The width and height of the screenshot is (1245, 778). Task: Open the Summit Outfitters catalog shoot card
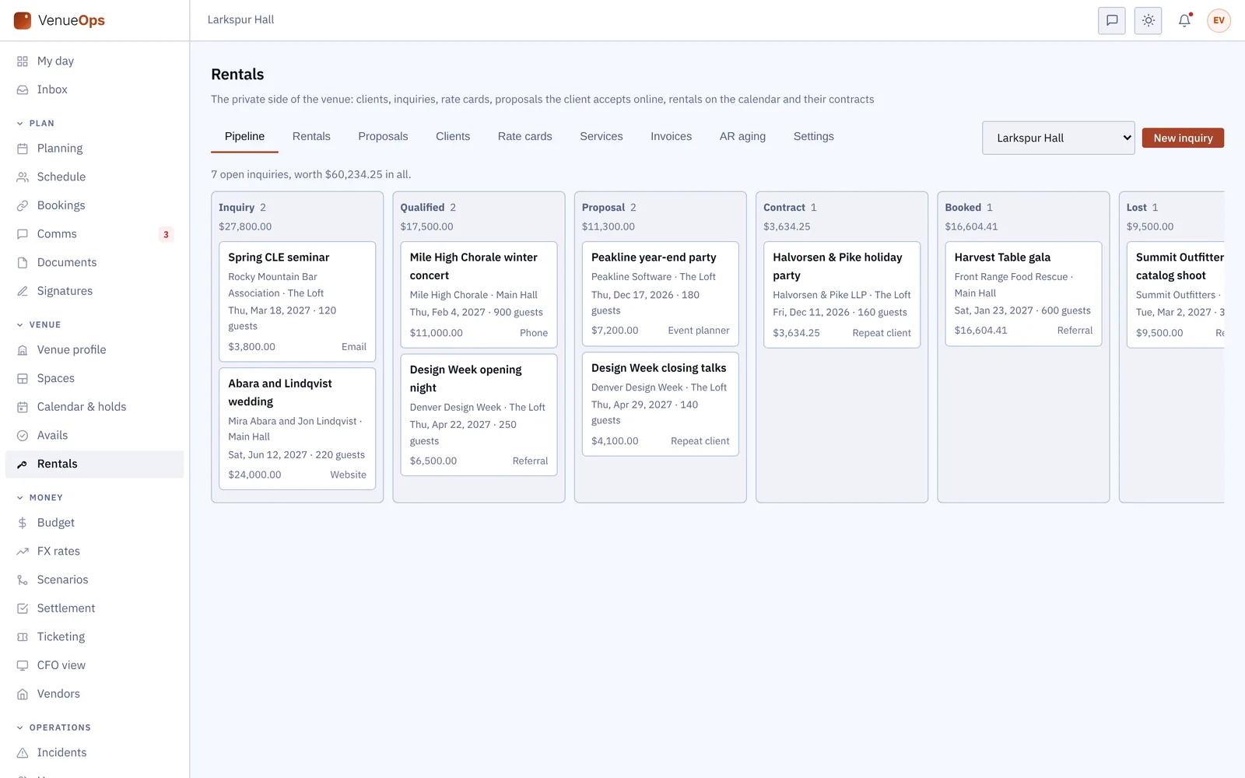pyautogui.click(x=1176, y=294)
